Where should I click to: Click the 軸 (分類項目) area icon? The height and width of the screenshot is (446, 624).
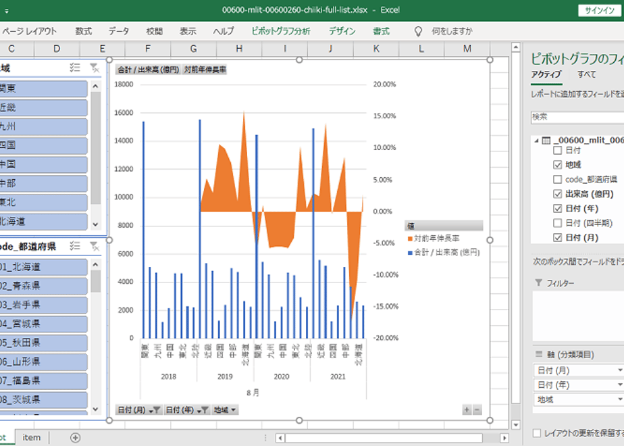539,354
